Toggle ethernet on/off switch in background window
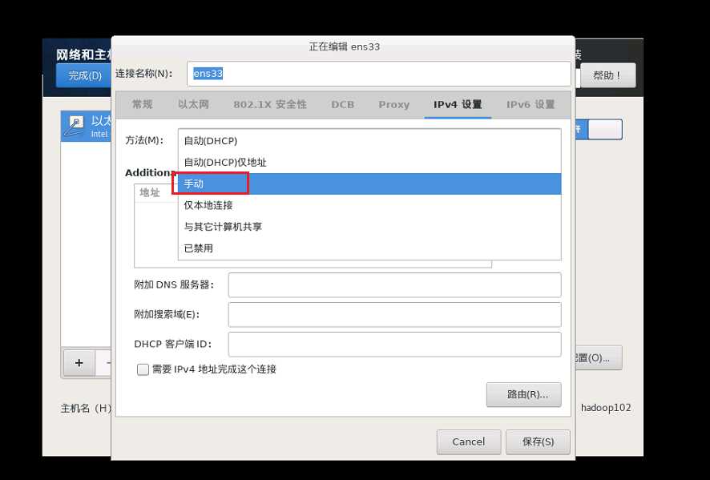This screenshot has height=480, width=710. pos(599,130)
